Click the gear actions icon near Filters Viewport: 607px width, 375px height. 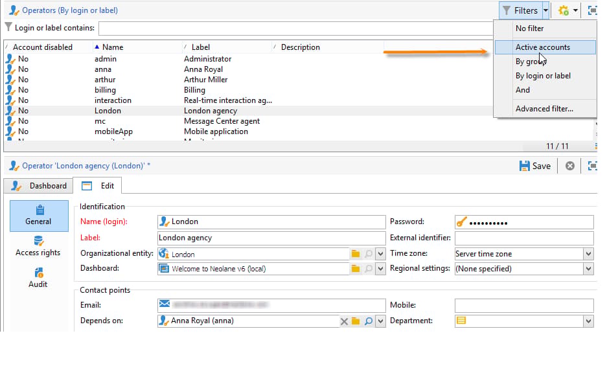563,10
